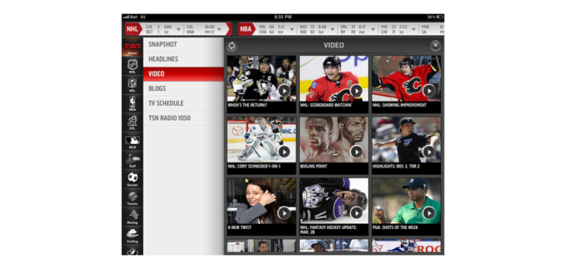Open the Soccer section icon
Image resolution: width=566 pixels, height=269 pixels.
(133, 179)
